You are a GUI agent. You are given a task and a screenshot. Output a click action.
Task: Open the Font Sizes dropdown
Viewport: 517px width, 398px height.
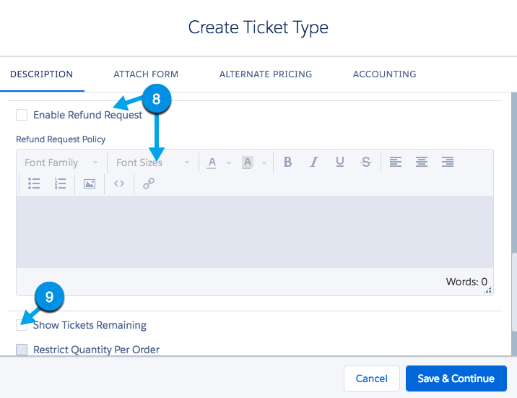pos(153,163)
